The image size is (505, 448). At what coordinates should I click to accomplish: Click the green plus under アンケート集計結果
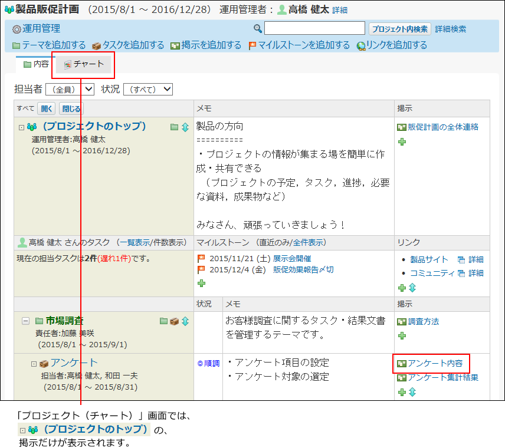pos(402,392)
